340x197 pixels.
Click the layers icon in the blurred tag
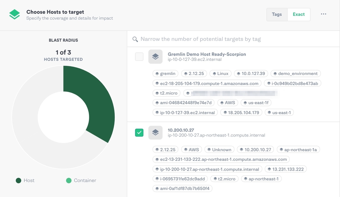click(188, 93)
